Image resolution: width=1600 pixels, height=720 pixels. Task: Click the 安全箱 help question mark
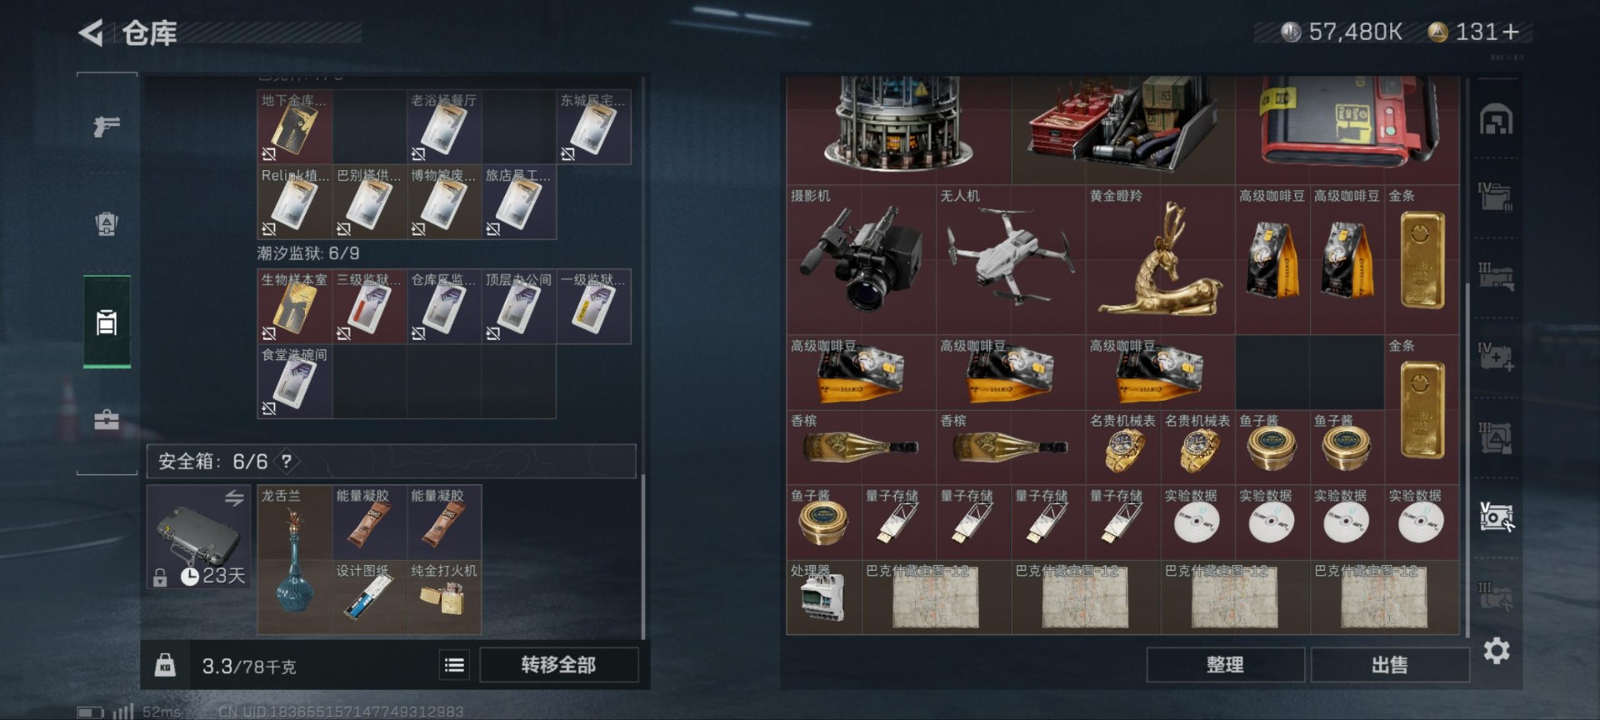click(286, 461)
